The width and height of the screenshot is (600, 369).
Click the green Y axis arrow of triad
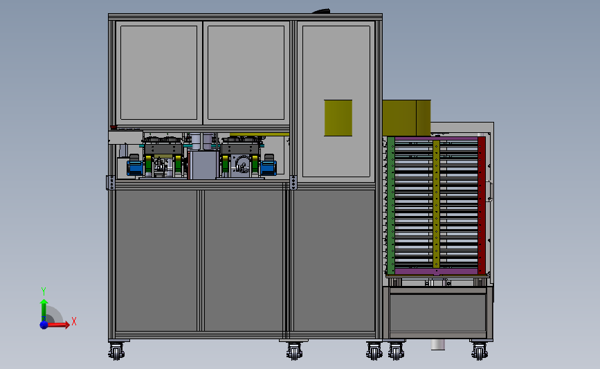44,310
